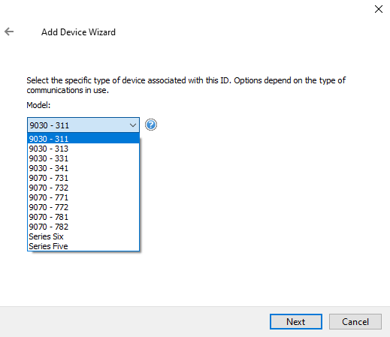This screenshot has width=390, height=337.
Task: Choose 9070 - 731 in the dropdown
Action: click(x=83, y=178)
